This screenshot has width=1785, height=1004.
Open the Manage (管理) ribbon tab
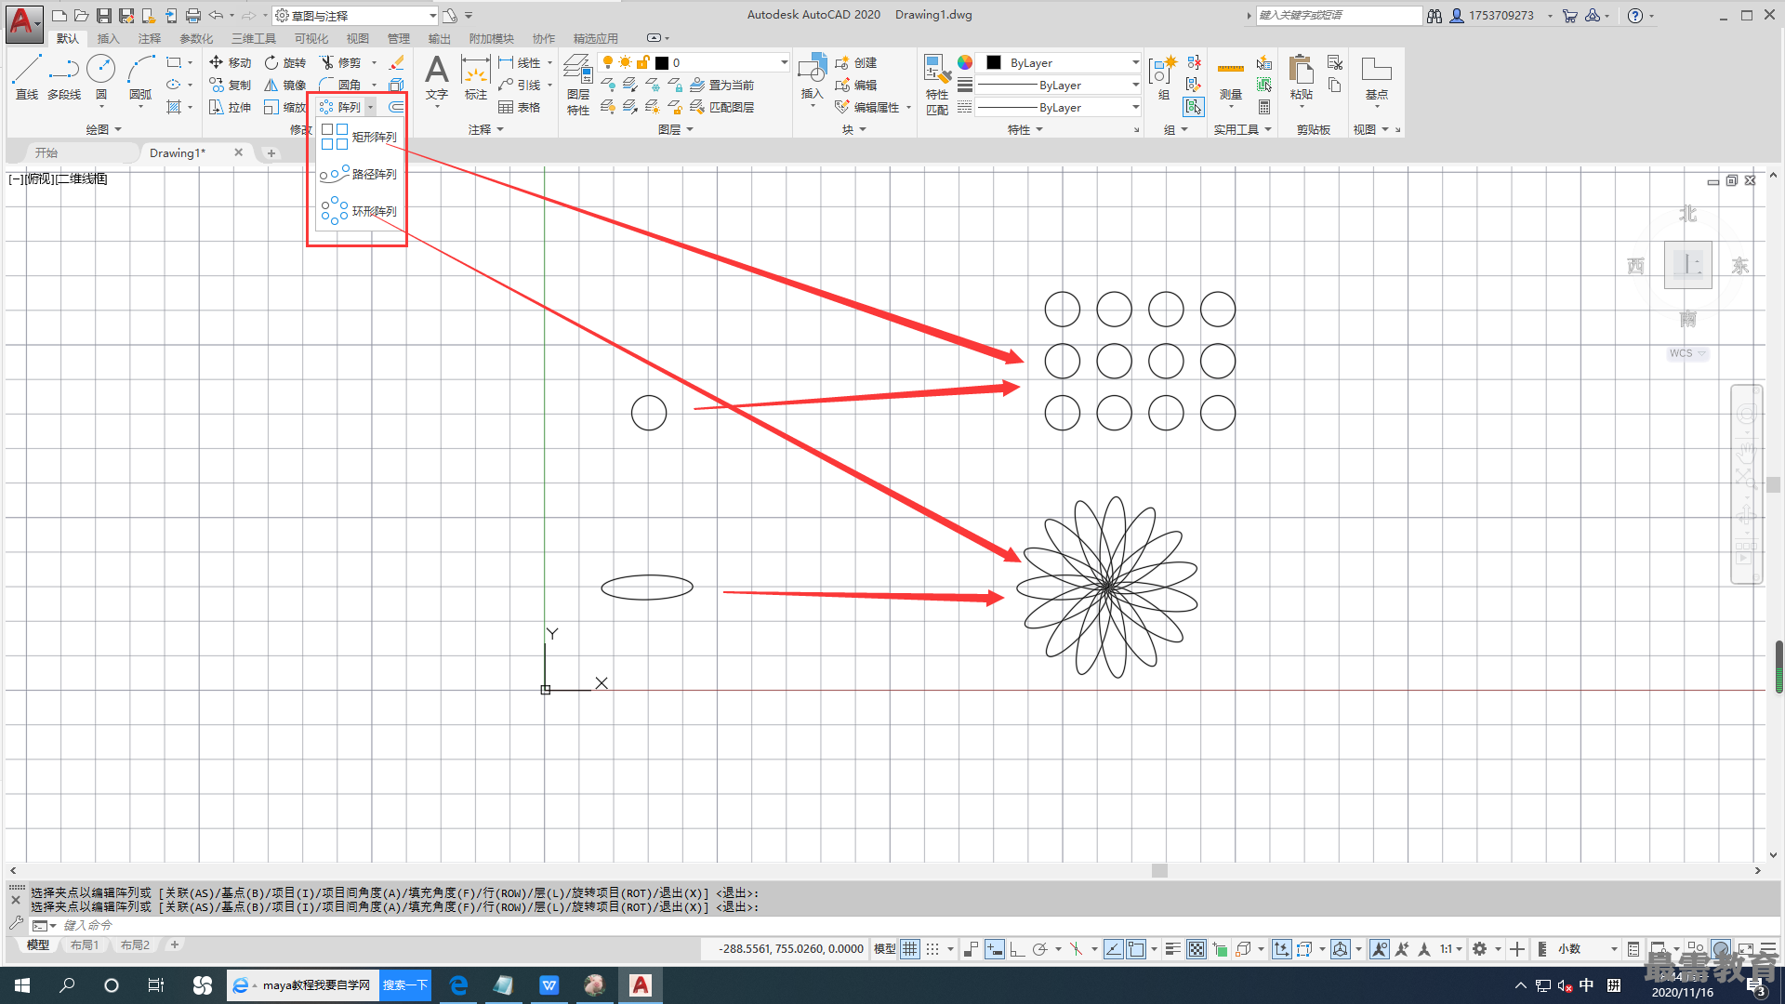point(398,38)
